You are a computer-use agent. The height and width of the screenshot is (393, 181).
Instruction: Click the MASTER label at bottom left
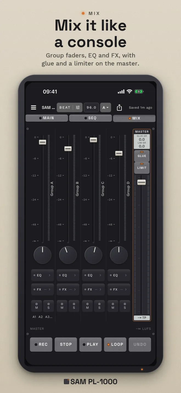(37, 329)
